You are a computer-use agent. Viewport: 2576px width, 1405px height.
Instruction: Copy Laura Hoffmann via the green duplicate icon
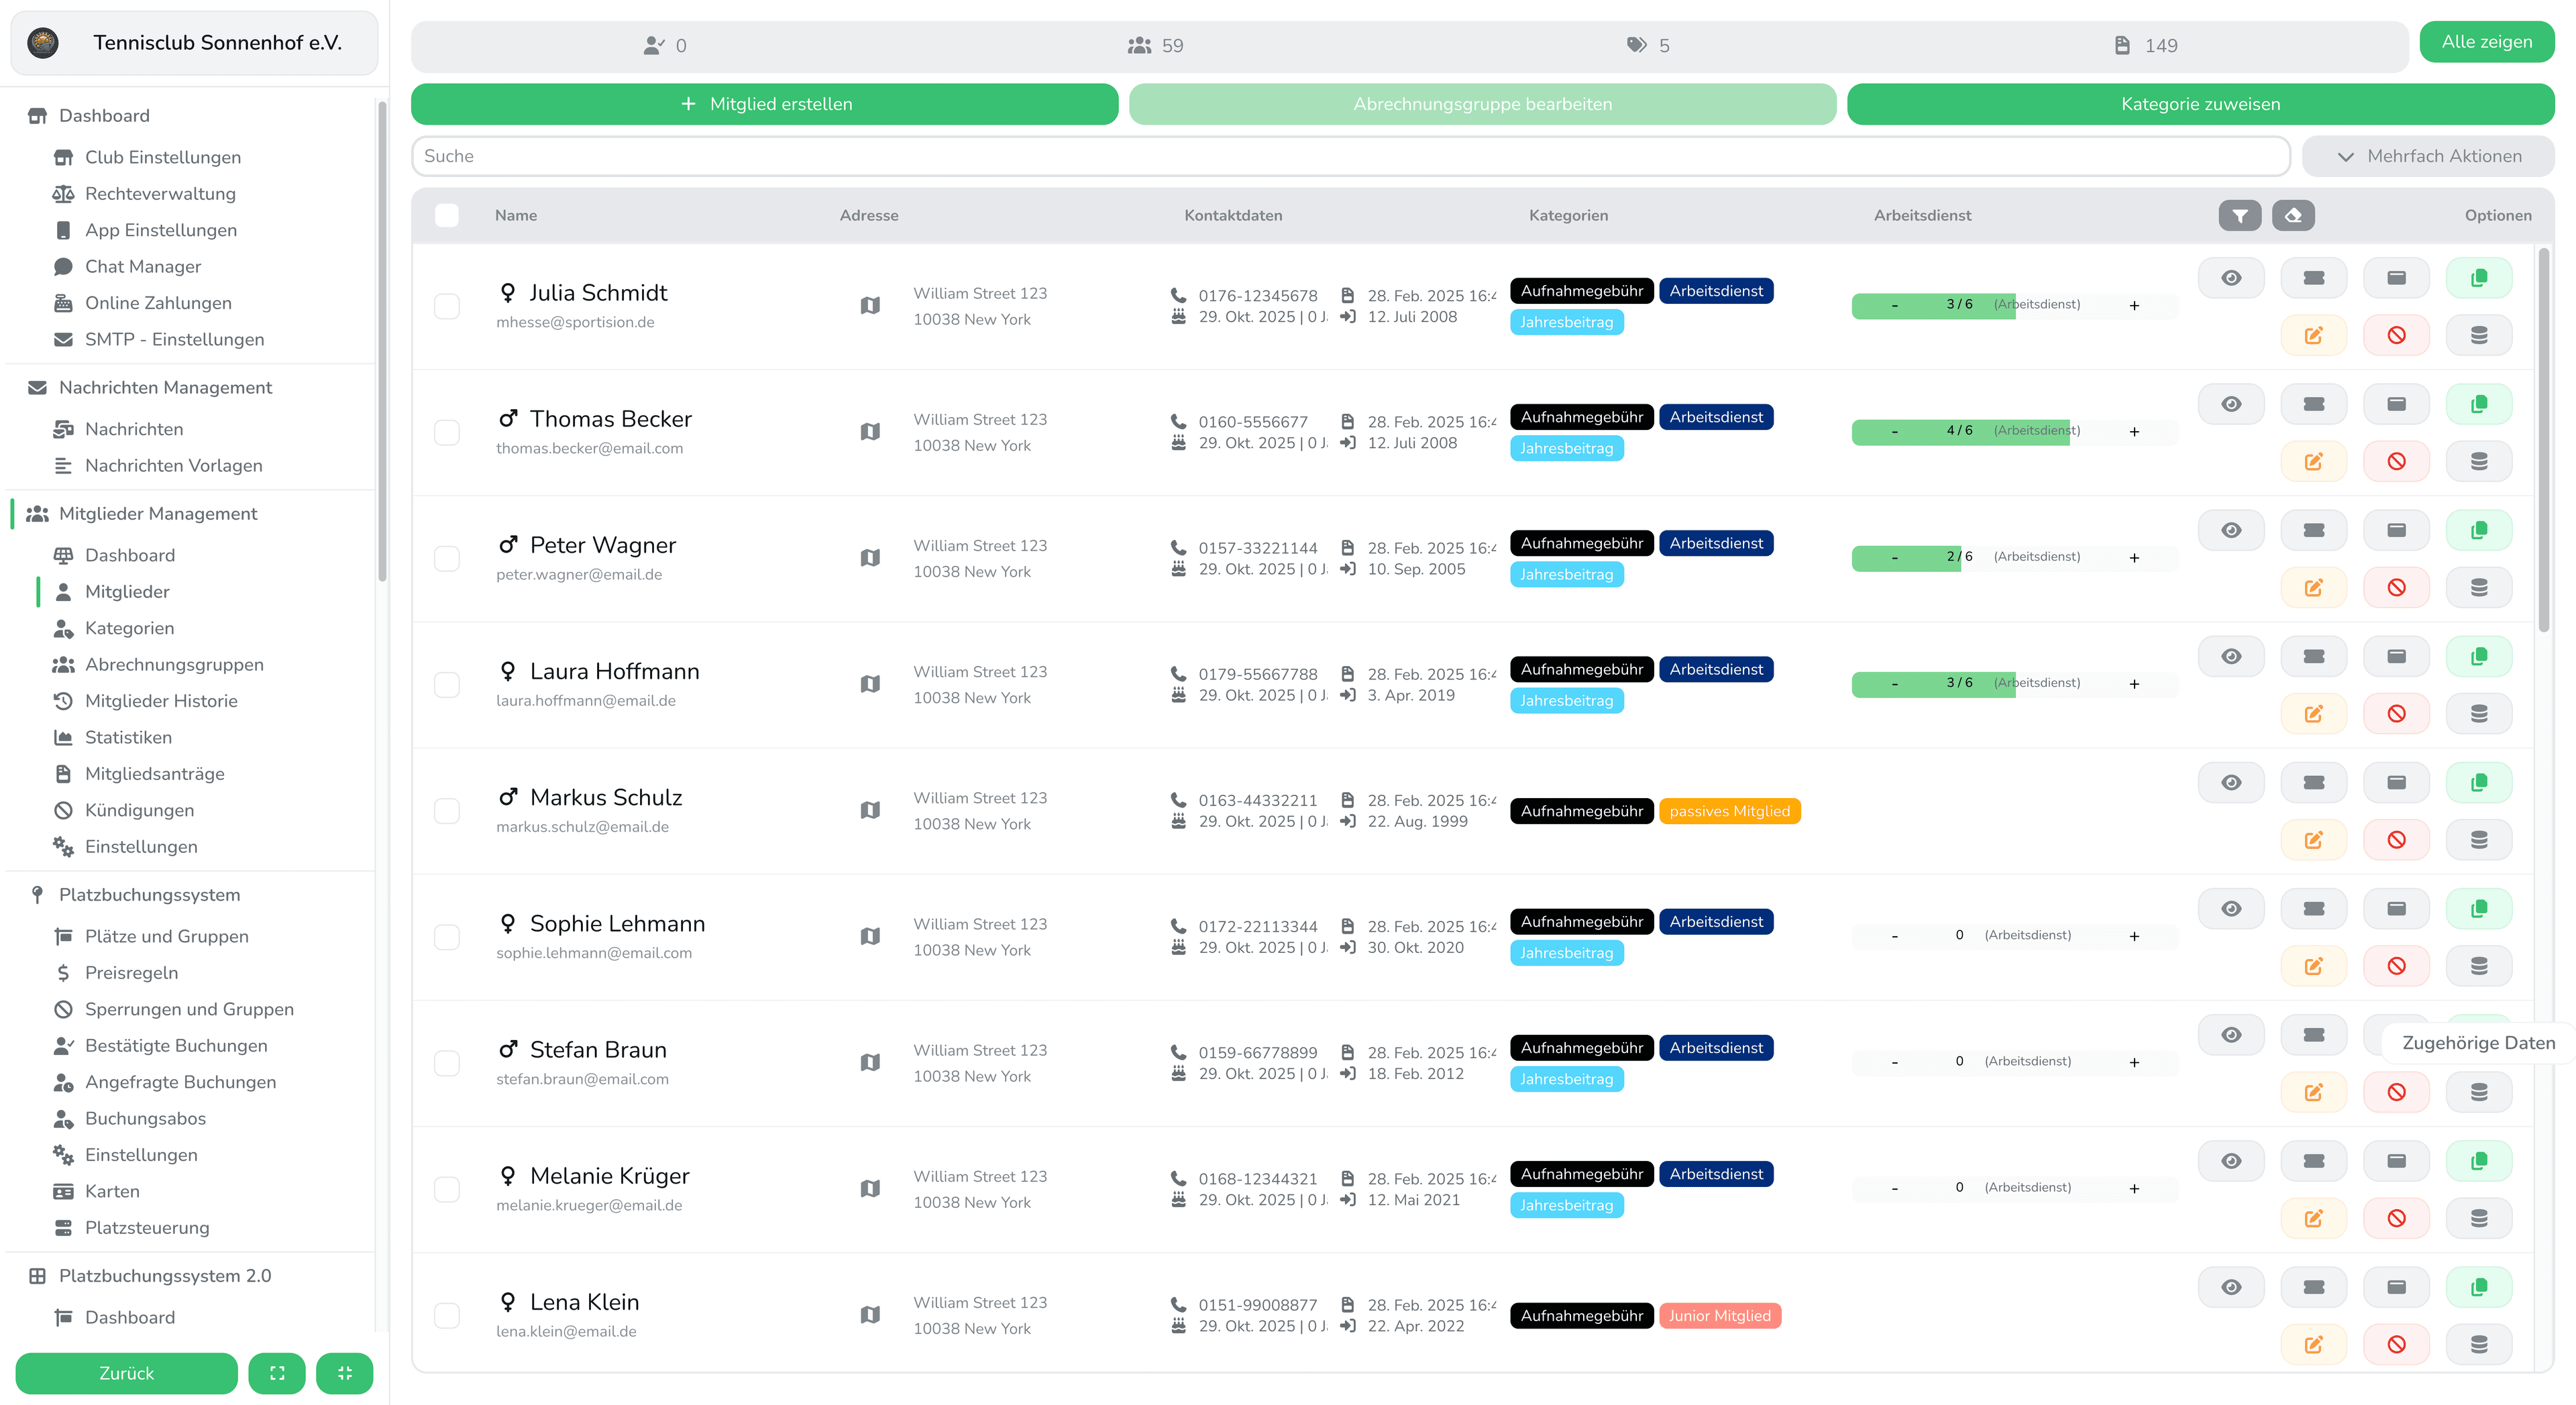click(x=2478, y=655)
